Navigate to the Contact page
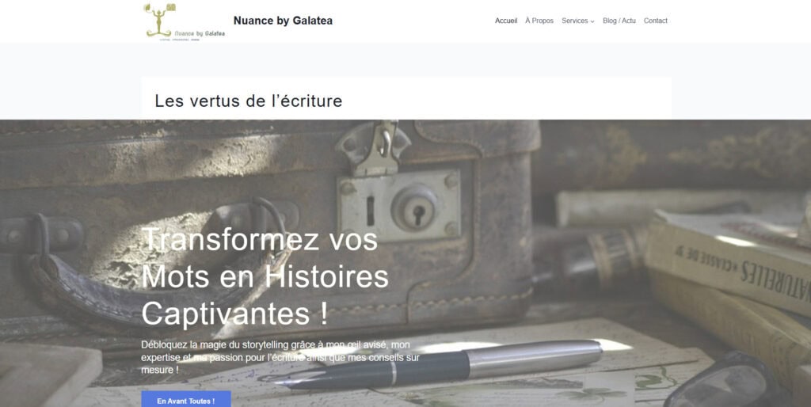This screenshot has width=811, height=407. click(x=655, y=21)
